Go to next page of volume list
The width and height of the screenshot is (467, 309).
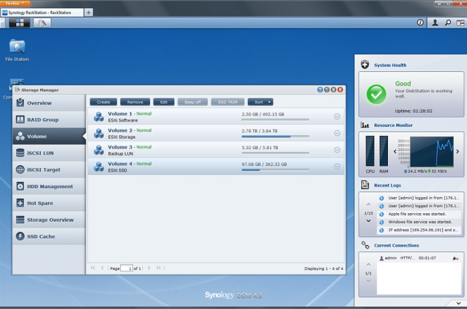click(149, 268)
